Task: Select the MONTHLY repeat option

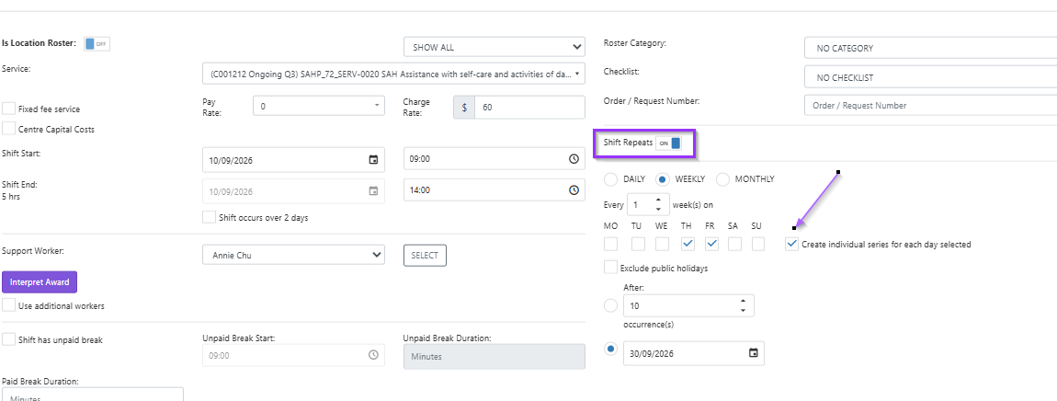Action: 722,179
